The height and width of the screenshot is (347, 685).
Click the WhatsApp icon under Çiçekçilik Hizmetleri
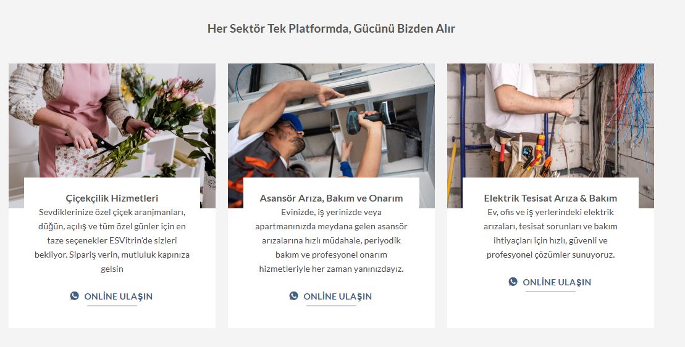pos(75,296)
